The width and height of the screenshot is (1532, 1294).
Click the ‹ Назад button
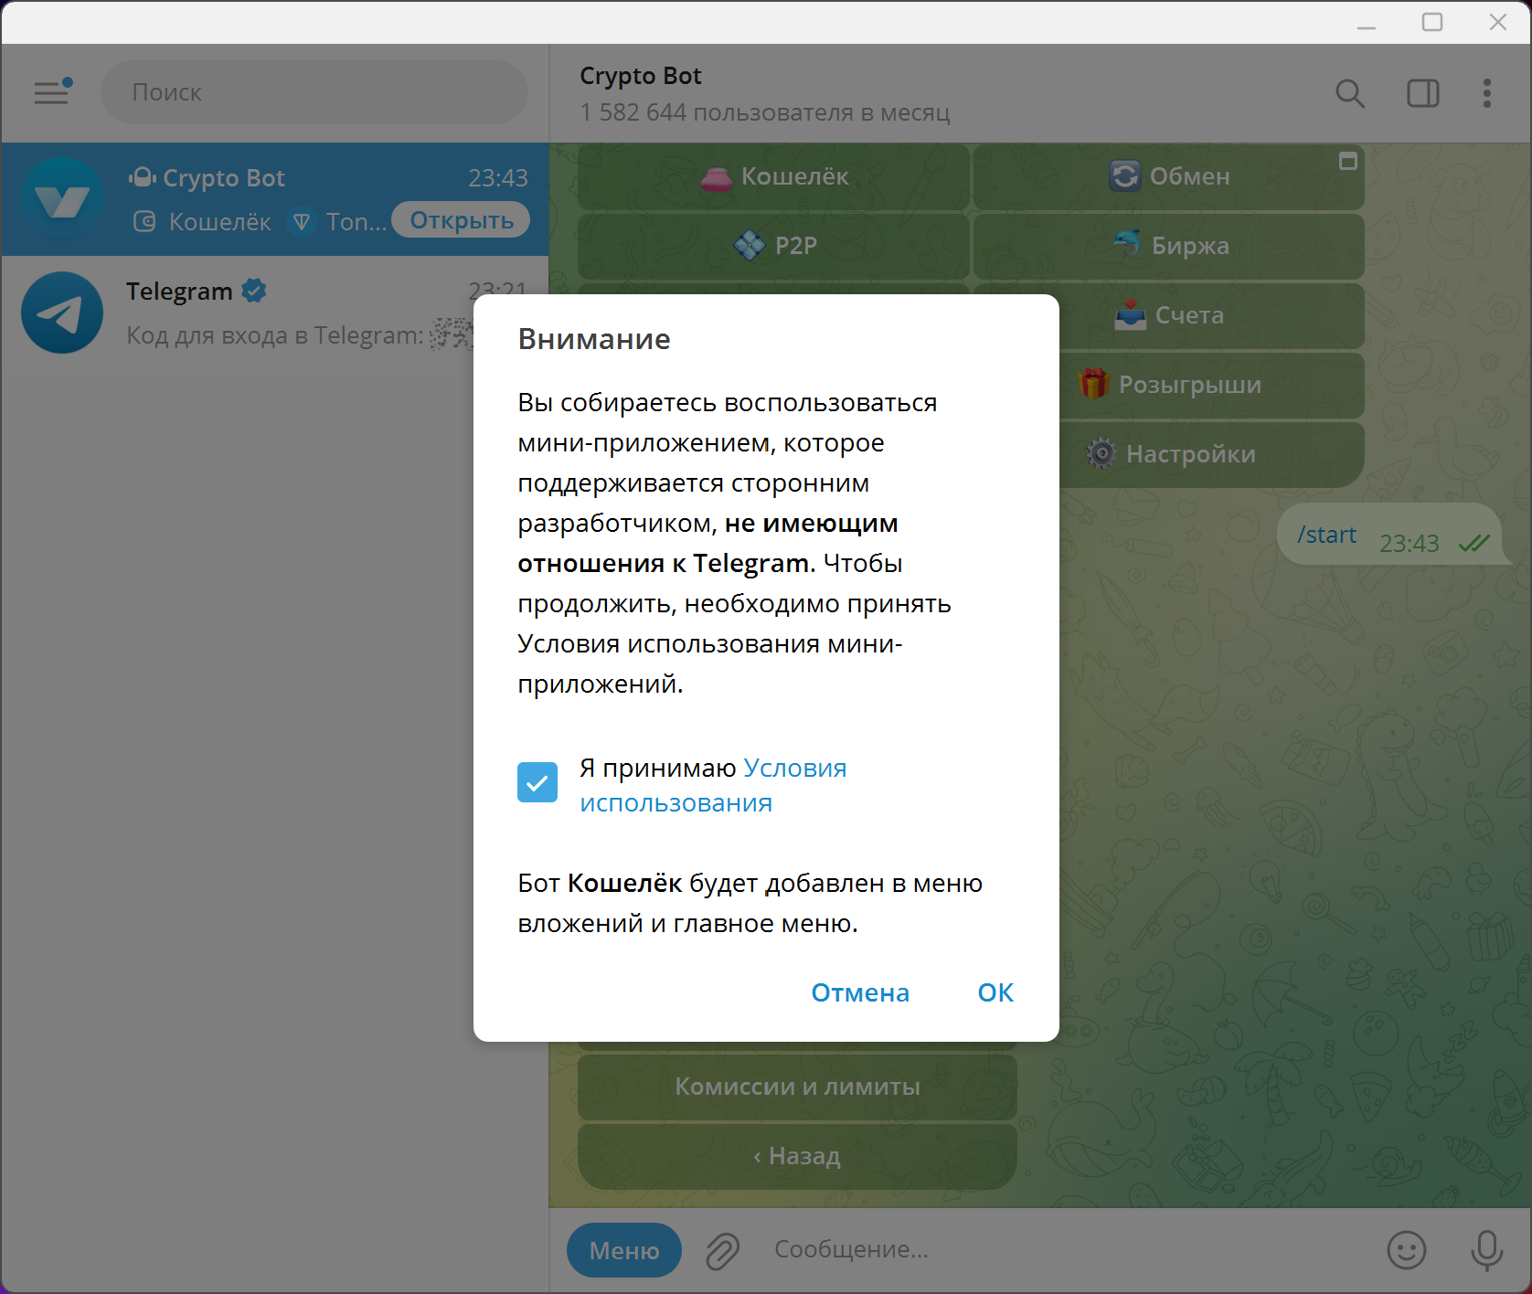797,1156
